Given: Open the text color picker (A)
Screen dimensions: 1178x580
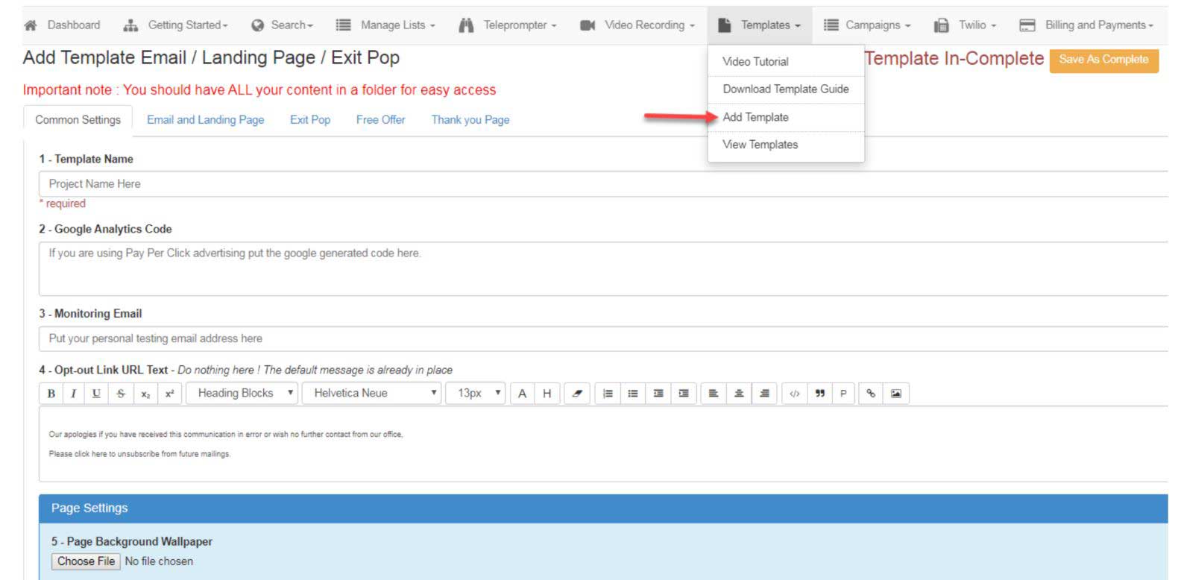Looking at the screenshot, I should click(x=522, y=394).
